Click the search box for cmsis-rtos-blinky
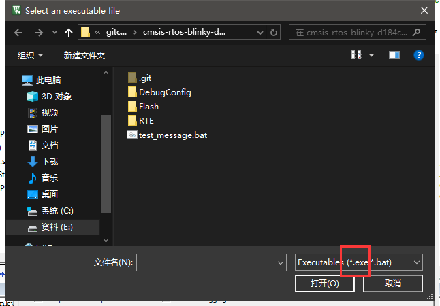The height and width of the screenshot is (306, 440). pyautogui.click(x=353, y=33)
